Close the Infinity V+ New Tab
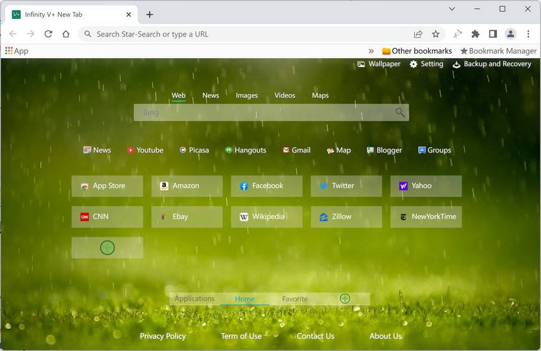Viewport: 541px width, 351px height. coord(129,15)
